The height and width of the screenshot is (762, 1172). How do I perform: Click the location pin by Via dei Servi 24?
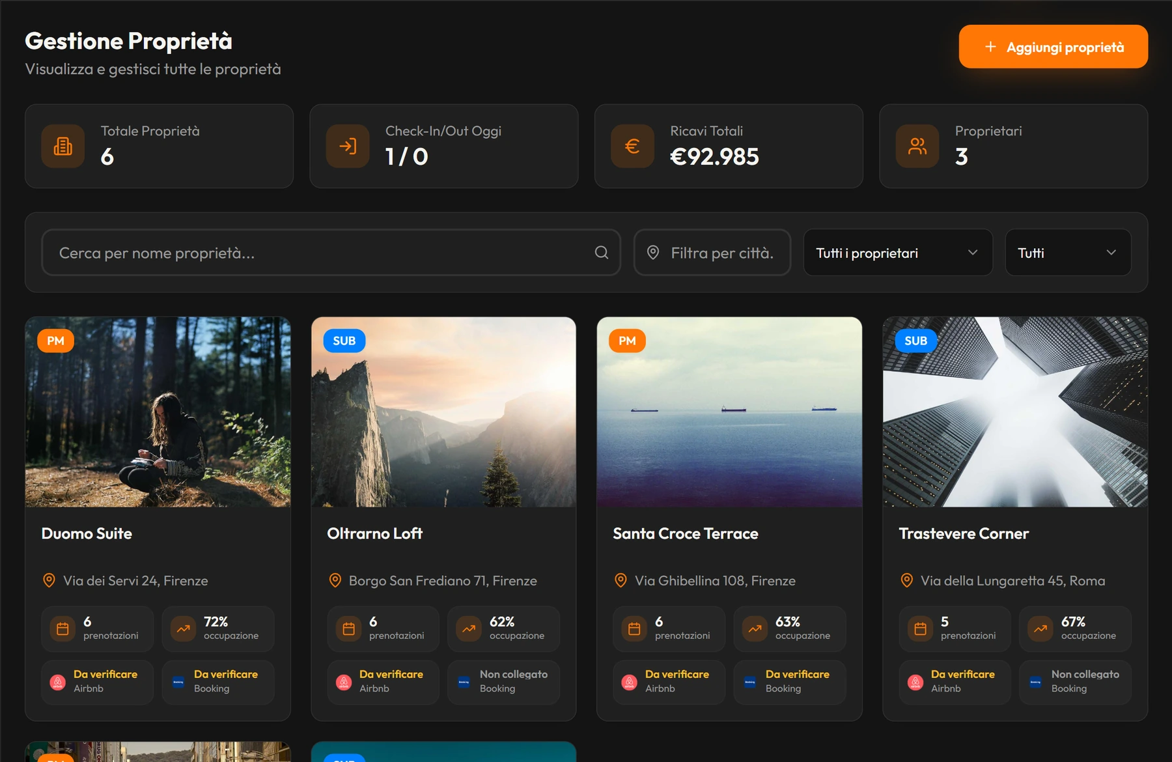click(49, 580)
